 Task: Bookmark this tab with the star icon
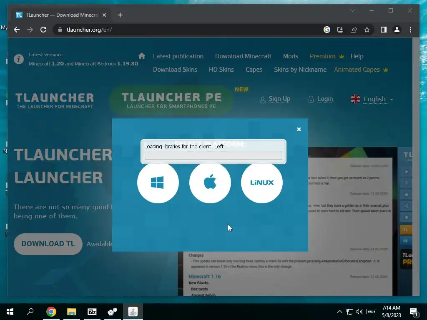(367, 30)
